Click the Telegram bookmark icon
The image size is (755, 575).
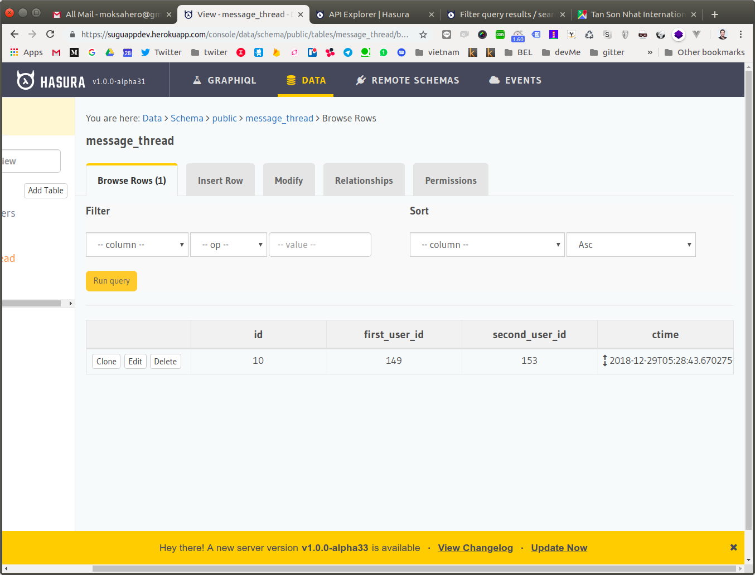pos(347,52)
